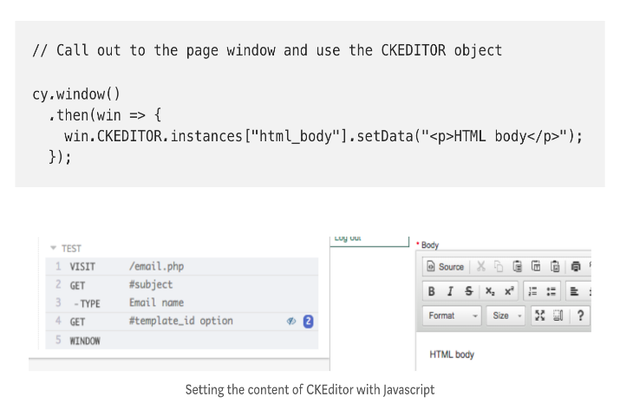The image size is (620, 416).
Task: Click the Paste from Word icon
Action: tap(555, 267)
